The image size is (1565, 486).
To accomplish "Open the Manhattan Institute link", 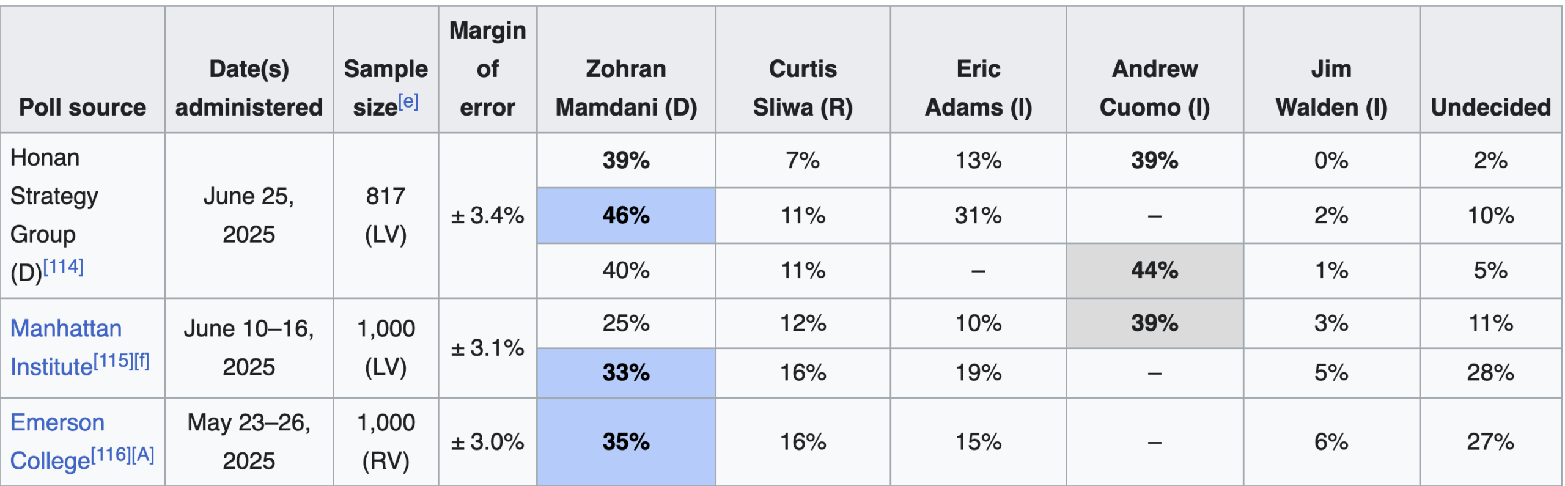I will click(66, 329).
